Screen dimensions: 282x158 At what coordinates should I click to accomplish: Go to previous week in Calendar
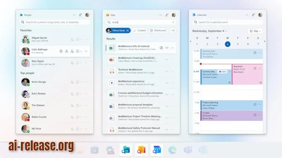pyautogui.click(x=191, y=41)
